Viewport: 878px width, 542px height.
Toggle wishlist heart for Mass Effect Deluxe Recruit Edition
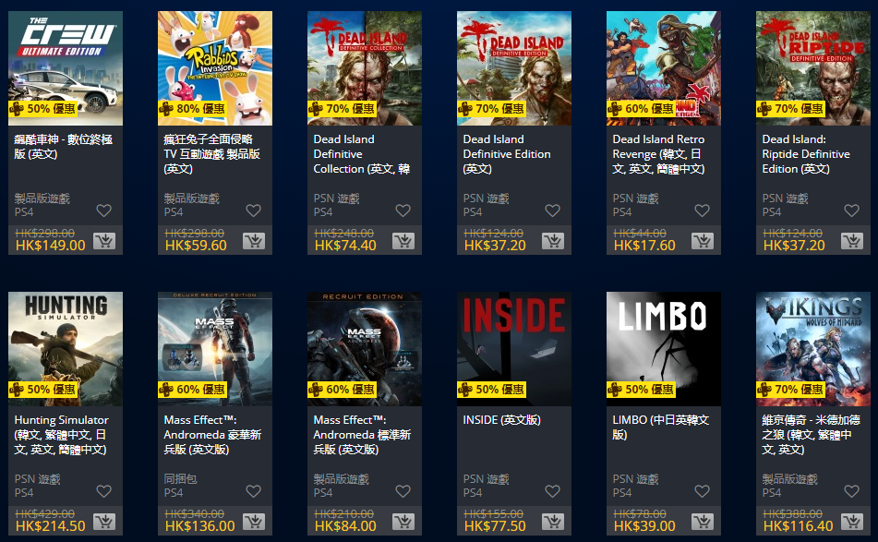(x=254, y=491)
